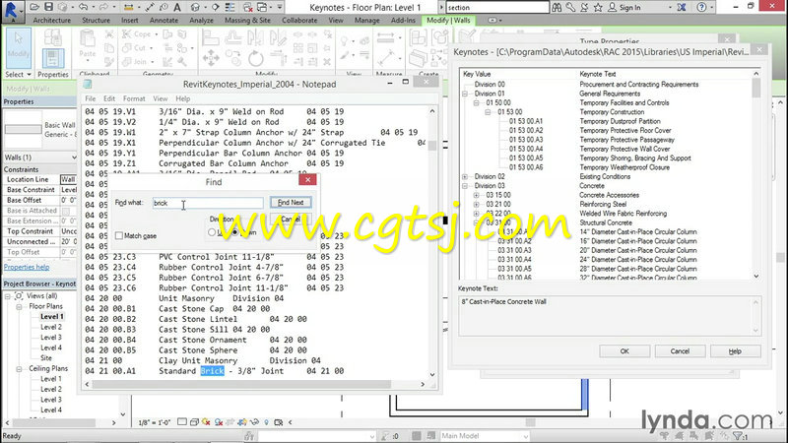
Task: Collapse the 01 53 00 tree node
Action: [488, 112]
